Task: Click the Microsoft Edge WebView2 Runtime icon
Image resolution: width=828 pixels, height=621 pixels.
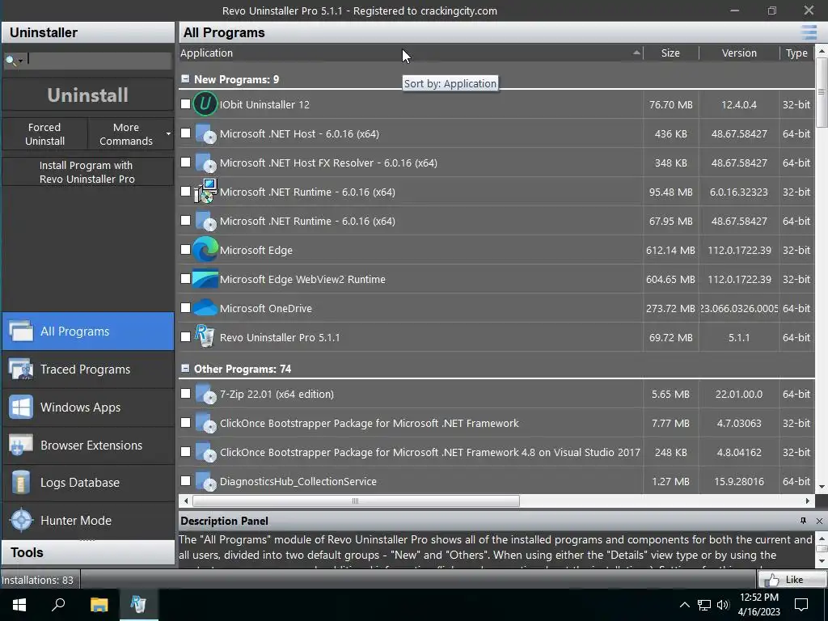Action: (205, 279)
